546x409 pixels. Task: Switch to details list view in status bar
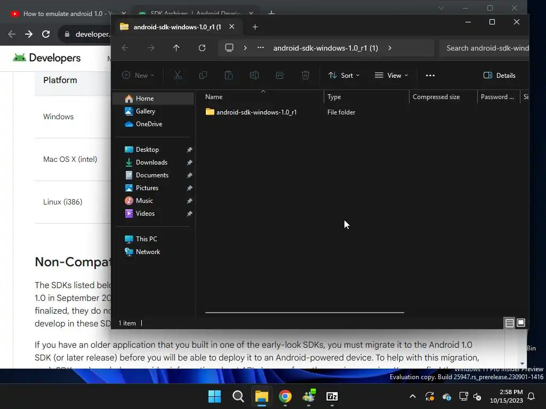(509, 323)
